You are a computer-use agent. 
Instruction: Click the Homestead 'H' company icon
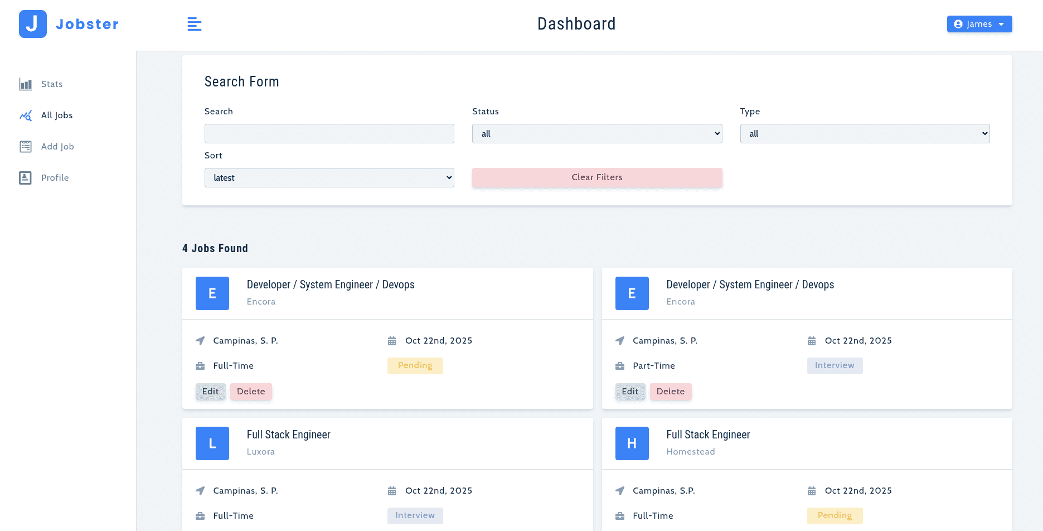click(632, 443)
